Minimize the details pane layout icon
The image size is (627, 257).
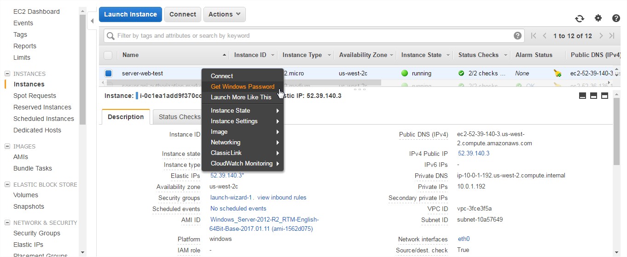(582, 96)
